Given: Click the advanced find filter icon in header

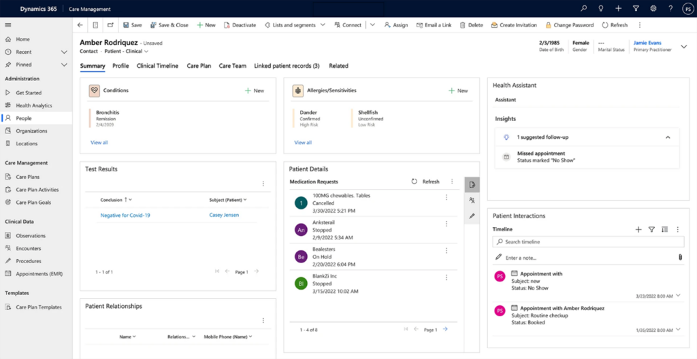Looking at the screenshot, I should click(636, 8).
